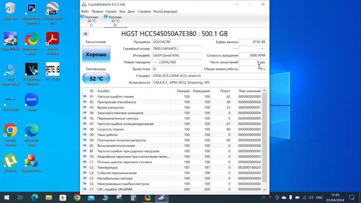Open the Файл menu

tap(85, 11)
